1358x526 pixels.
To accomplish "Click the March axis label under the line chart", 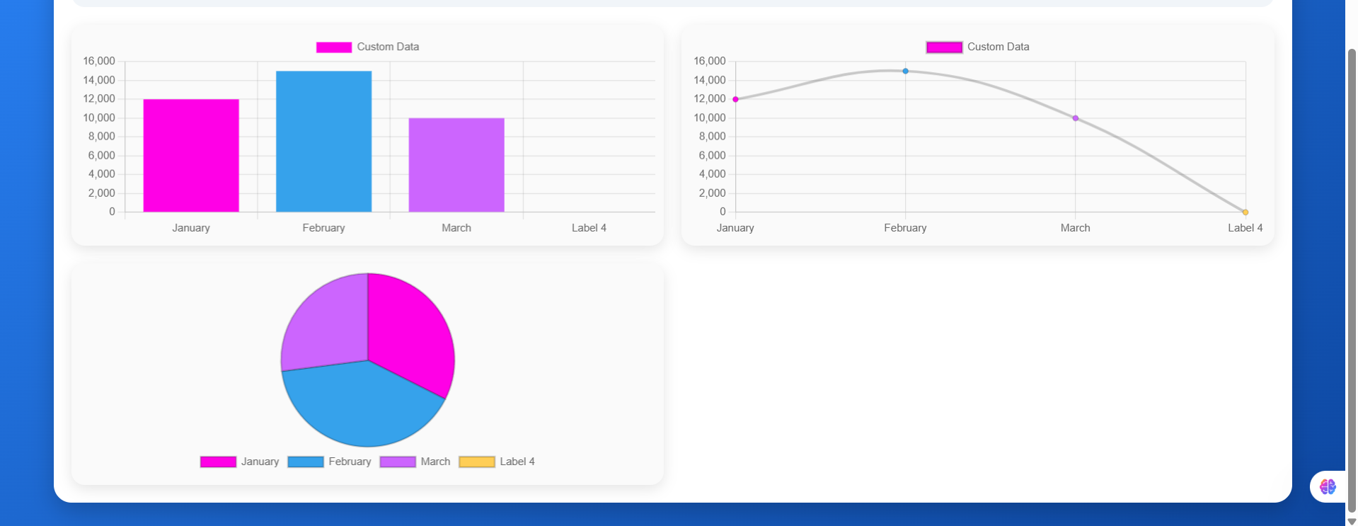I will (x=1075, y=228).
